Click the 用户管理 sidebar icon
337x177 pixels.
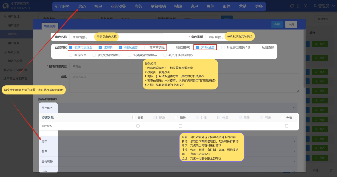(5, 16)
